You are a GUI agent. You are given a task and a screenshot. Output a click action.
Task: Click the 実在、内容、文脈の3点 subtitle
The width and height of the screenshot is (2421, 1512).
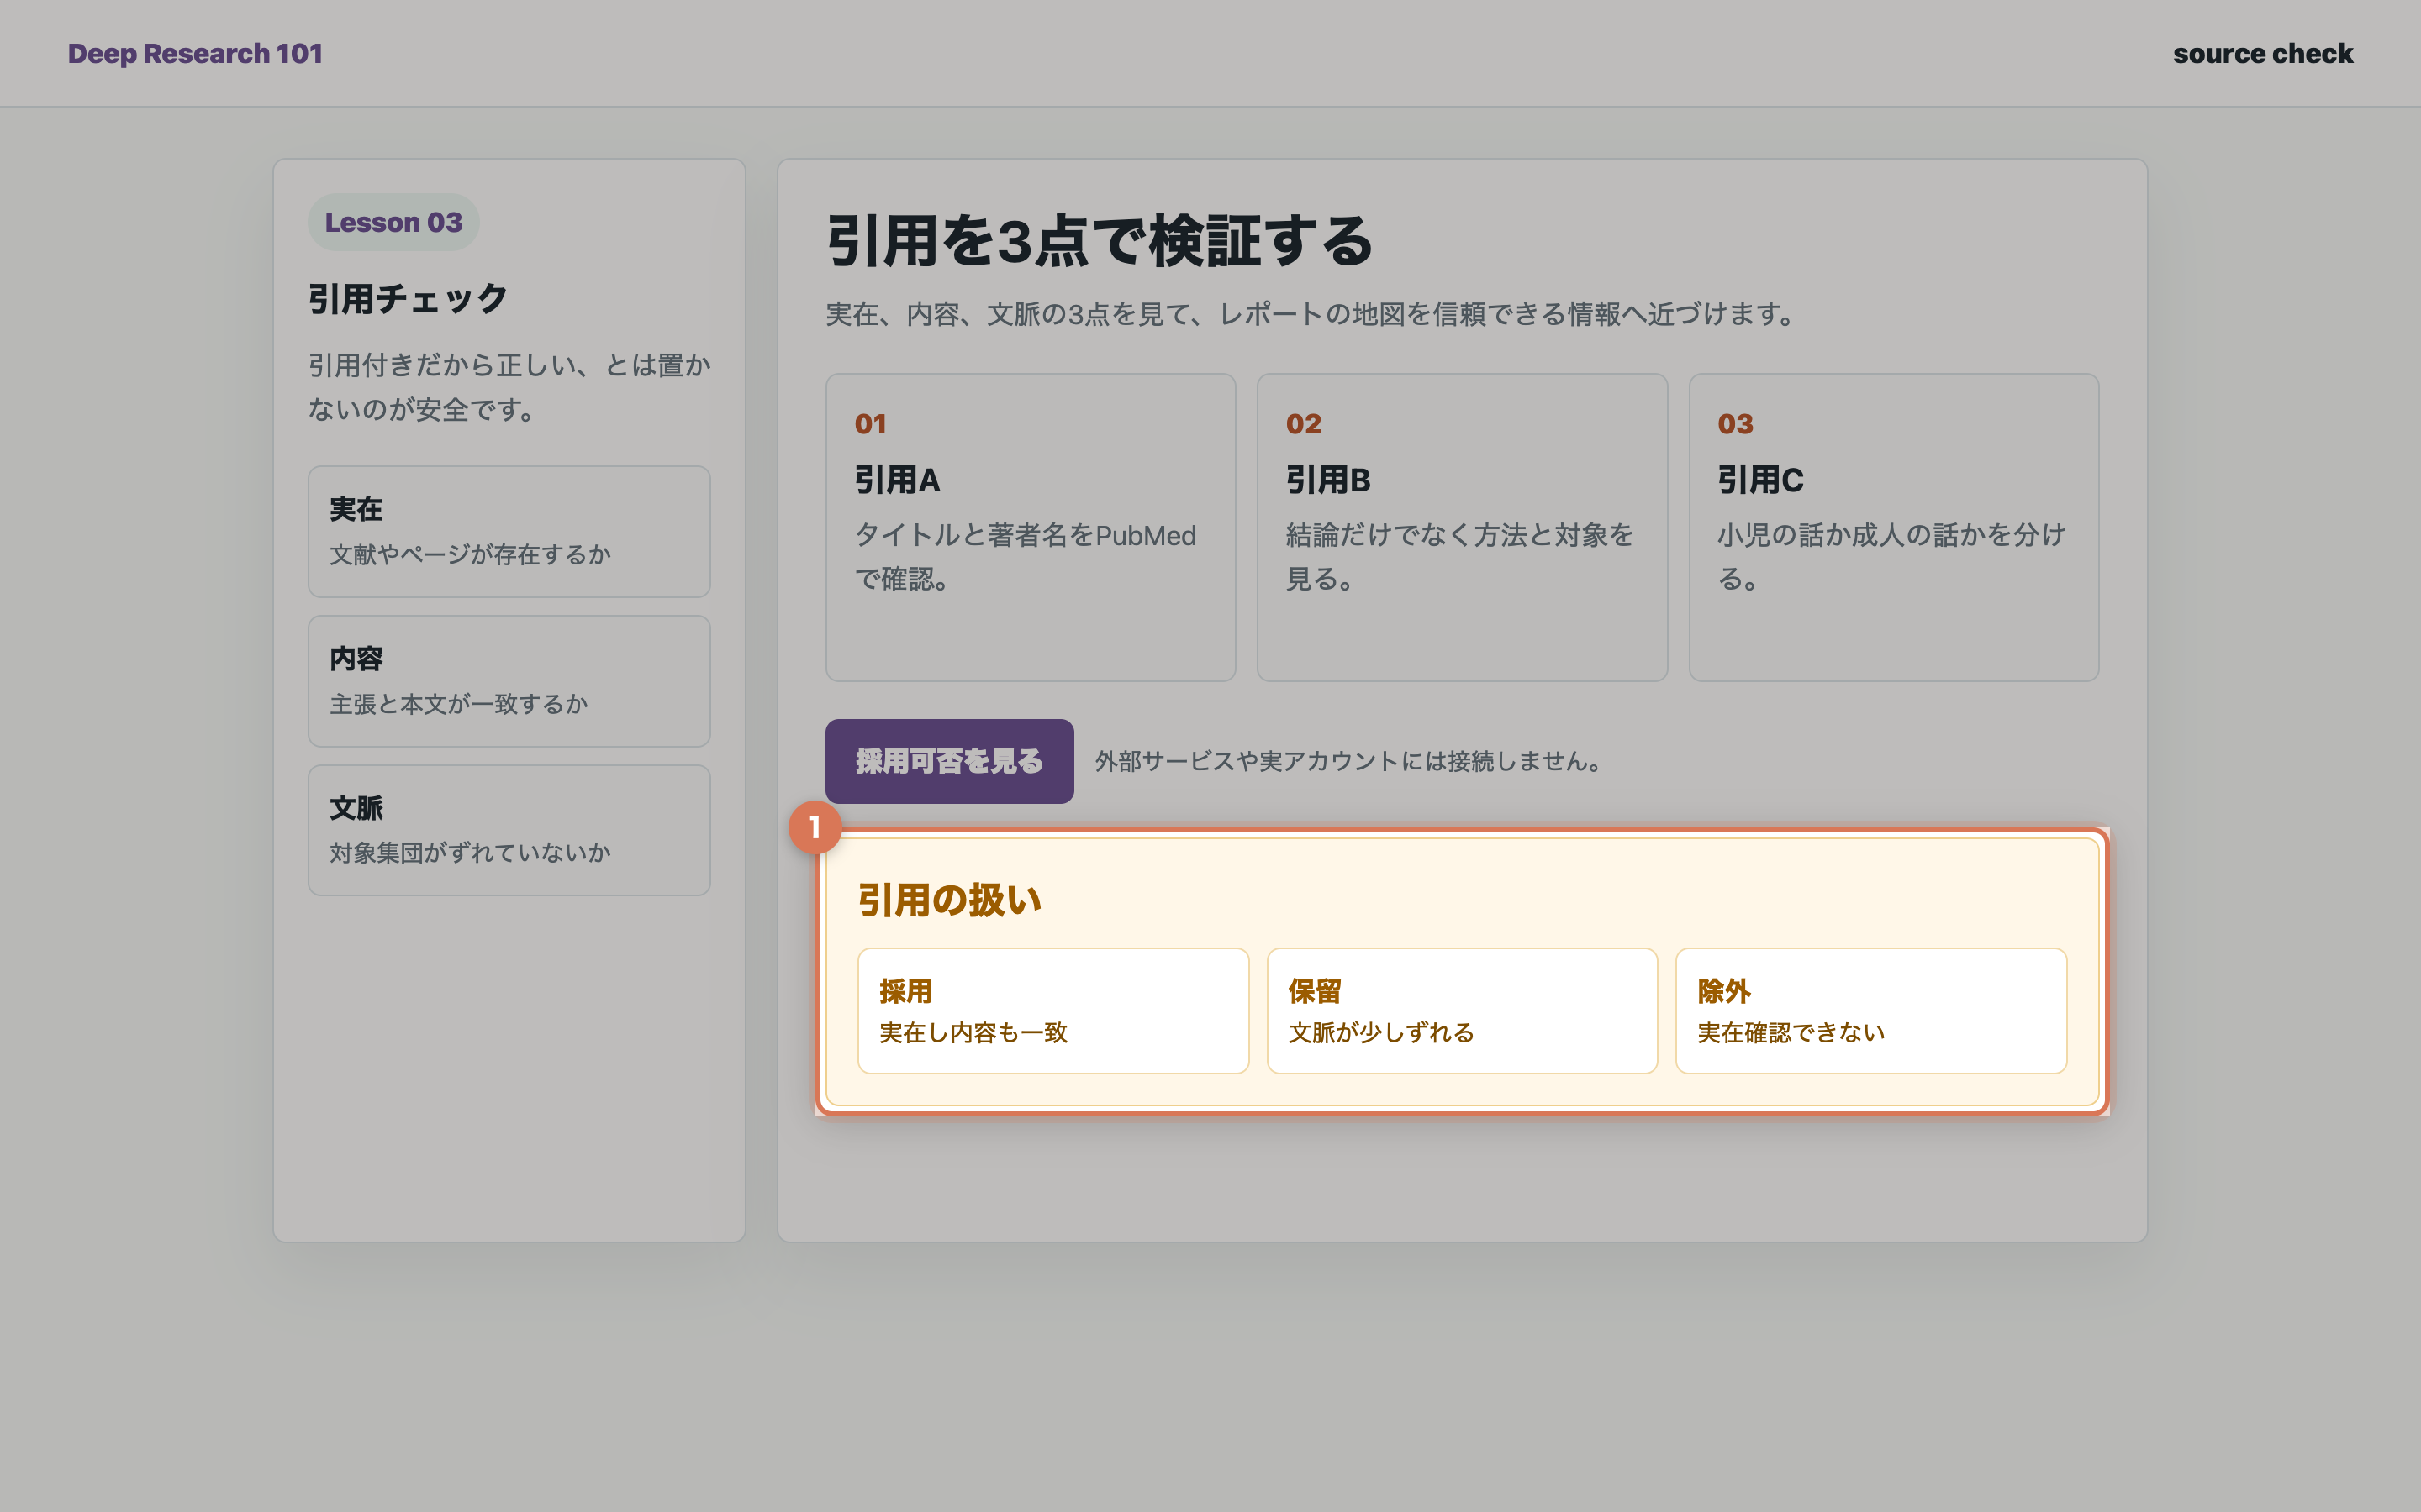coord(1312,314)
